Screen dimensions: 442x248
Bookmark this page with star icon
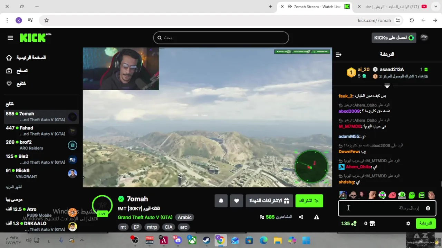(x=47, y=20)
